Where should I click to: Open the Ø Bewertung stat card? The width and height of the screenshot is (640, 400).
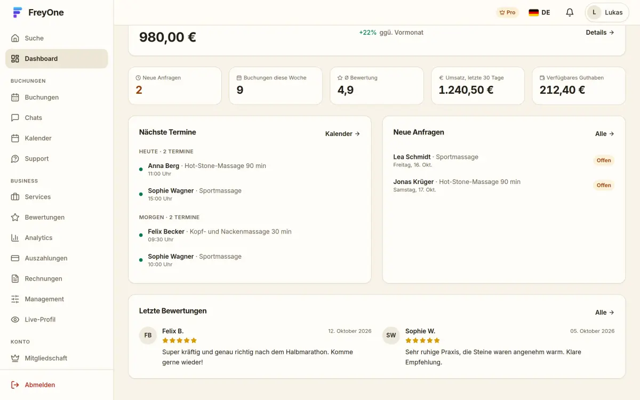377,86
